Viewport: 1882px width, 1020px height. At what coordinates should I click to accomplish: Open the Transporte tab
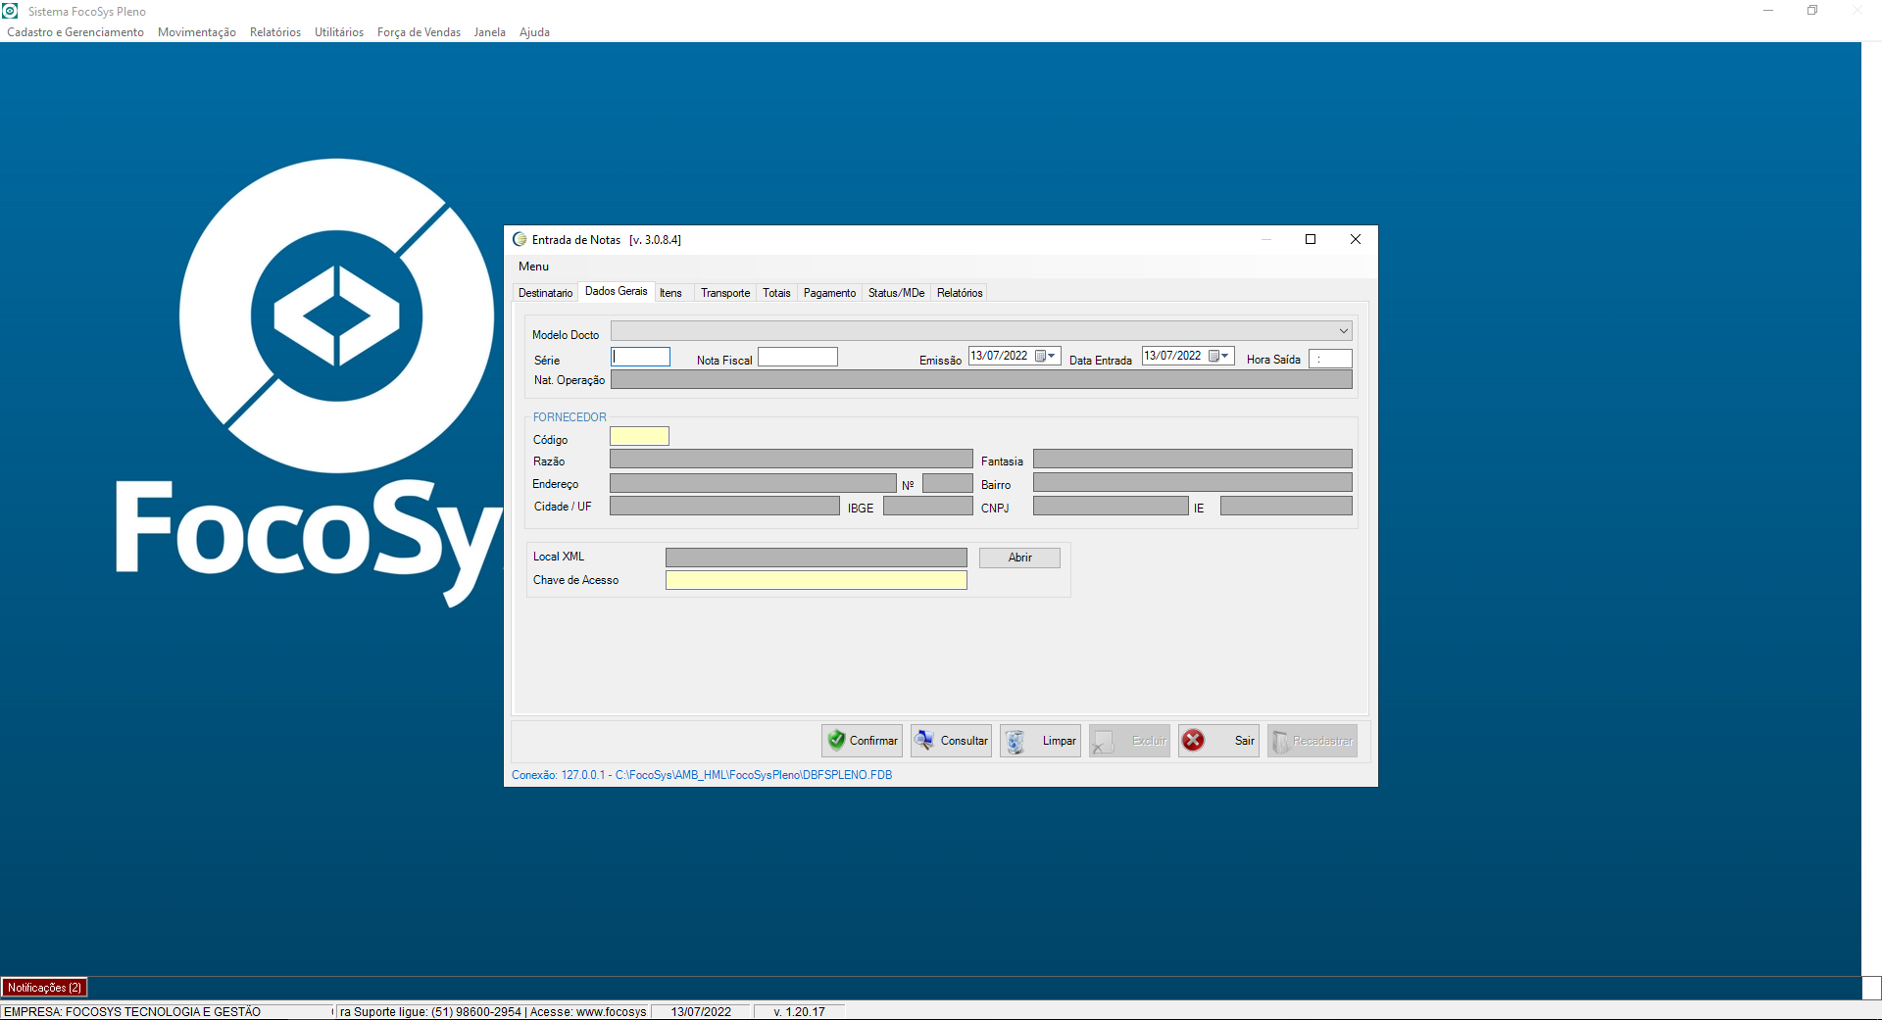point(725,293)
